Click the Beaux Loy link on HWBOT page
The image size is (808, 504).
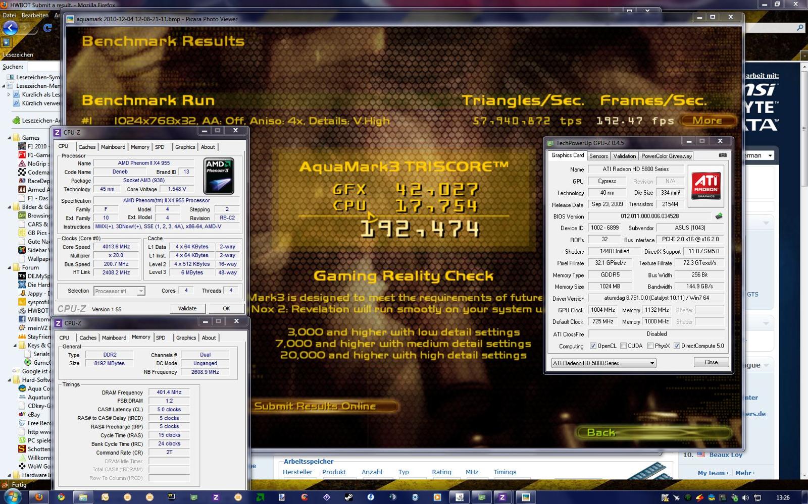point(726,455)
